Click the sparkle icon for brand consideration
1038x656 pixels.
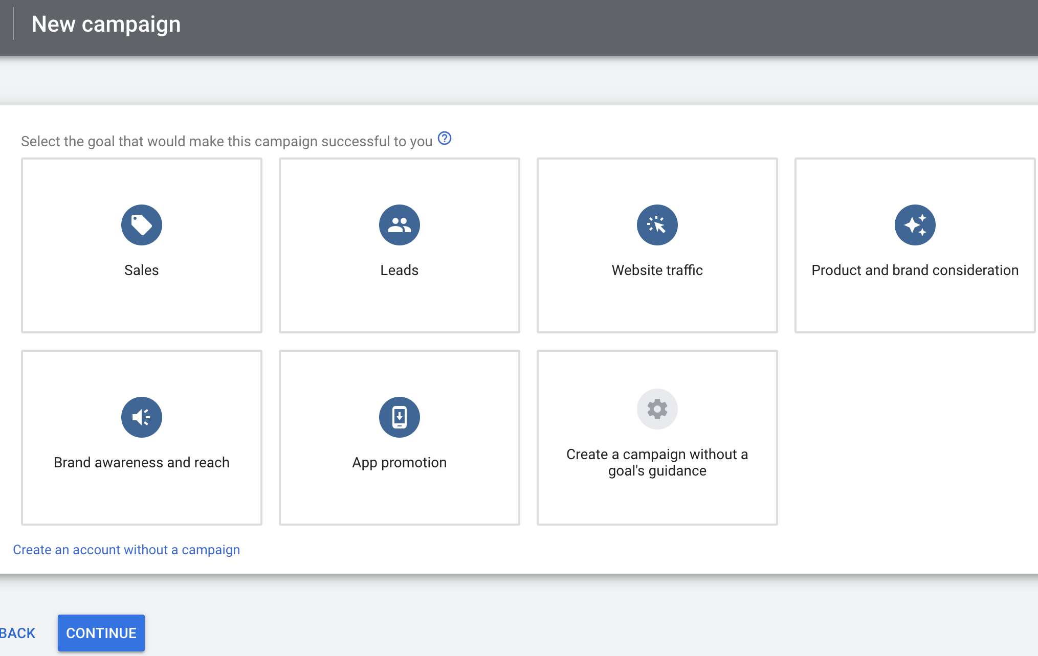915,225
